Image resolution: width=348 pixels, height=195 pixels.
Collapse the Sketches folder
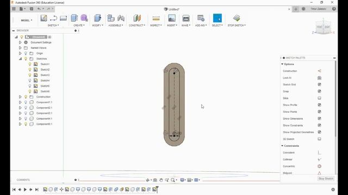(x=20, y=59)
